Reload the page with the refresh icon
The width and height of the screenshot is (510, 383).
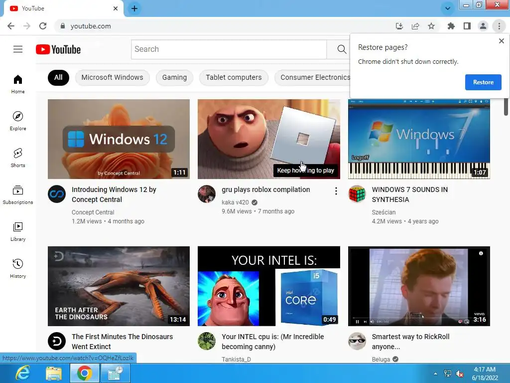pos(43,26)
